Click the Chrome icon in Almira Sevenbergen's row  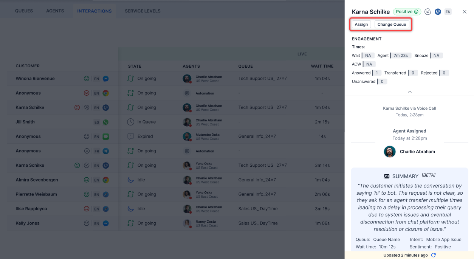[x=106, y=180]
